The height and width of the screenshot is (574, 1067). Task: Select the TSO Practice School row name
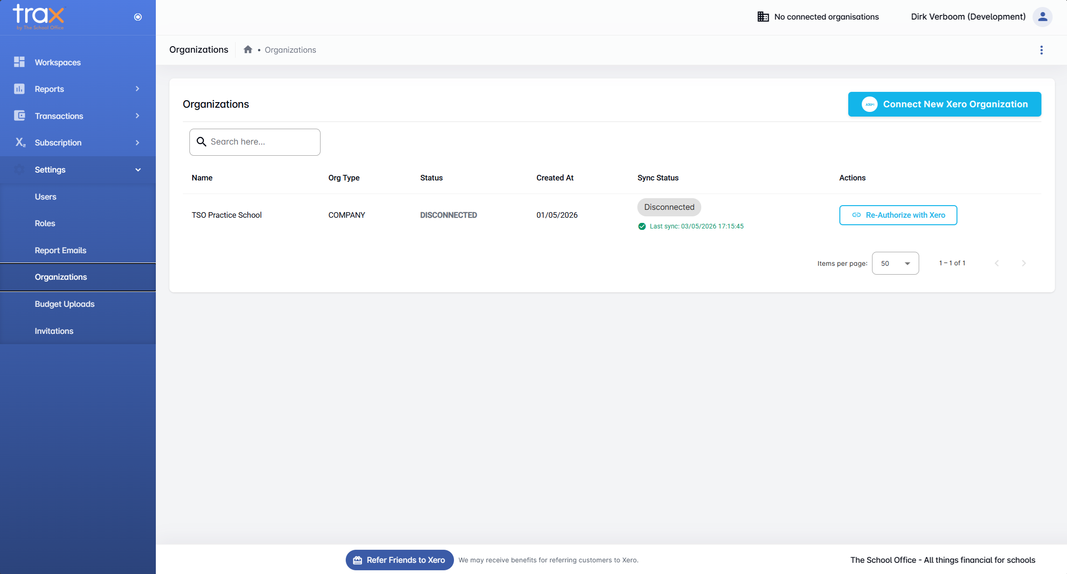pos(226,215)
